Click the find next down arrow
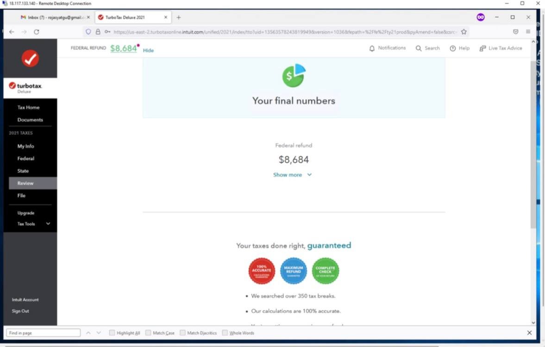 pyautogui.click(x=99, y=333)
